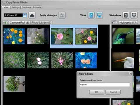140x105 pixels.
Task: Confirm the new album with OK
Action: point(97,92)
